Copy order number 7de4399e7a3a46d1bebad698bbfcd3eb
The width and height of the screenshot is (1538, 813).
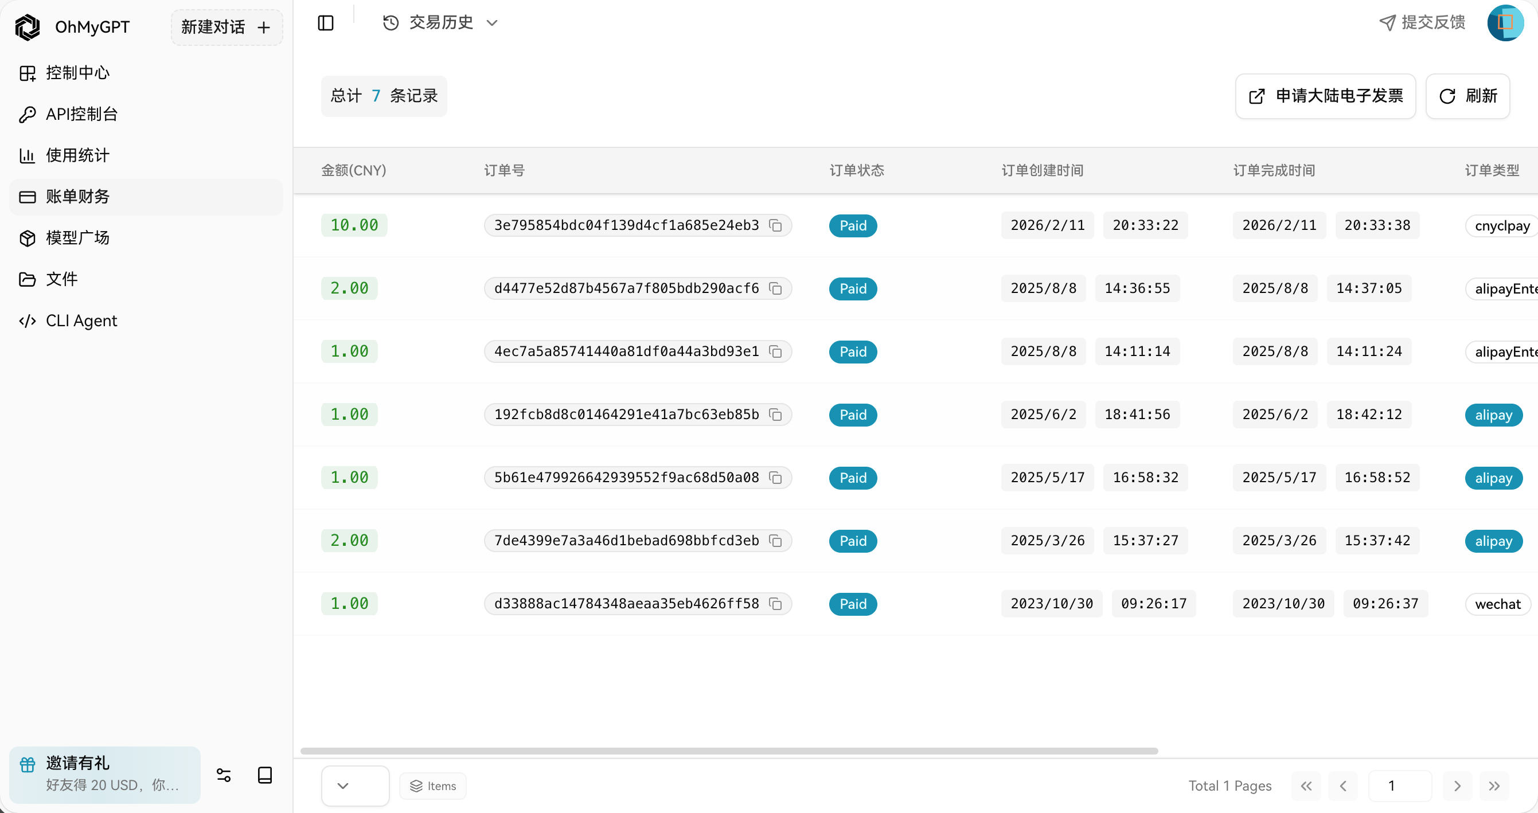(775, 541)
